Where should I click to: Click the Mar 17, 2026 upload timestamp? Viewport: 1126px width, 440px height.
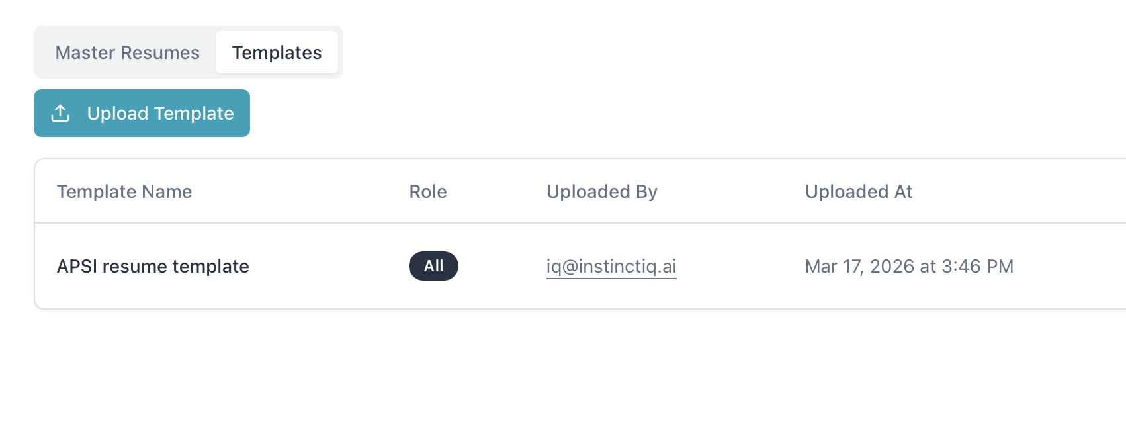pyautogui.click(x=909, y=266)
